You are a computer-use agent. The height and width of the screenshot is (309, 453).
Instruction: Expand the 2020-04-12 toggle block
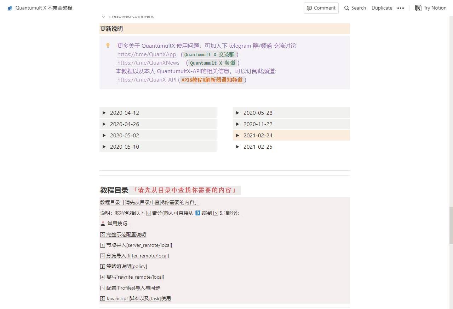[x=104, y=113]
